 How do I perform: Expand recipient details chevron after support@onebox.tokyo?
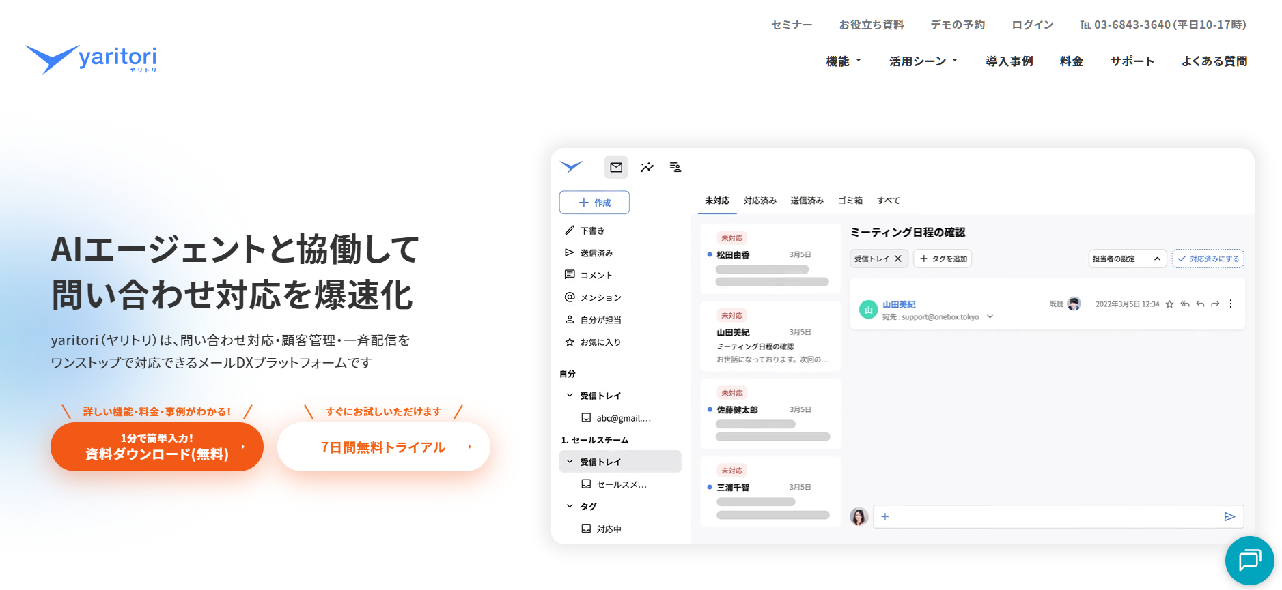click(x=990, y=316)
